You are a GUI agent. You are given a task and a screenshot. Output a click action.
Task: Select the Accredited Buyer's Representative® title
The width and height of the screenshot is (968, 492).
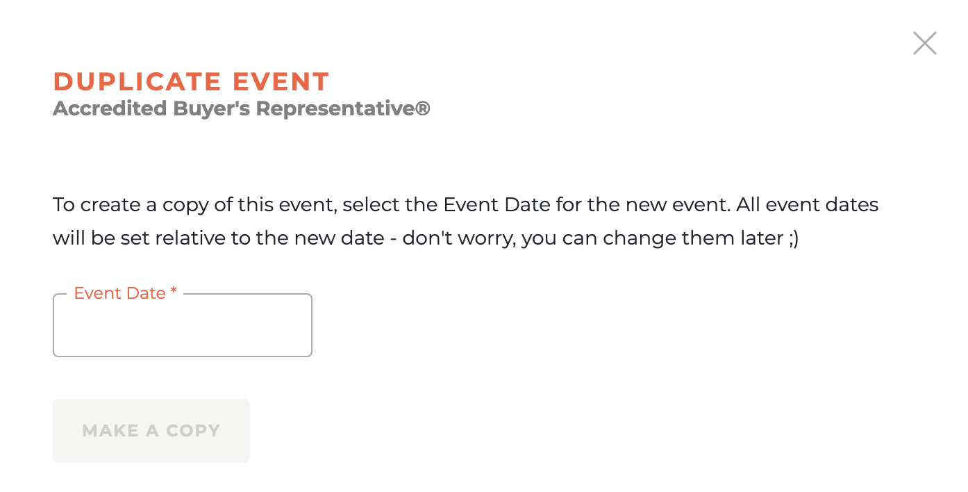[241, 108]
